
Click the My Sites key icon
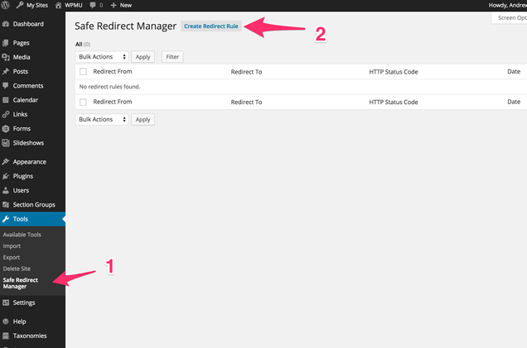click(x=20, y=5)
